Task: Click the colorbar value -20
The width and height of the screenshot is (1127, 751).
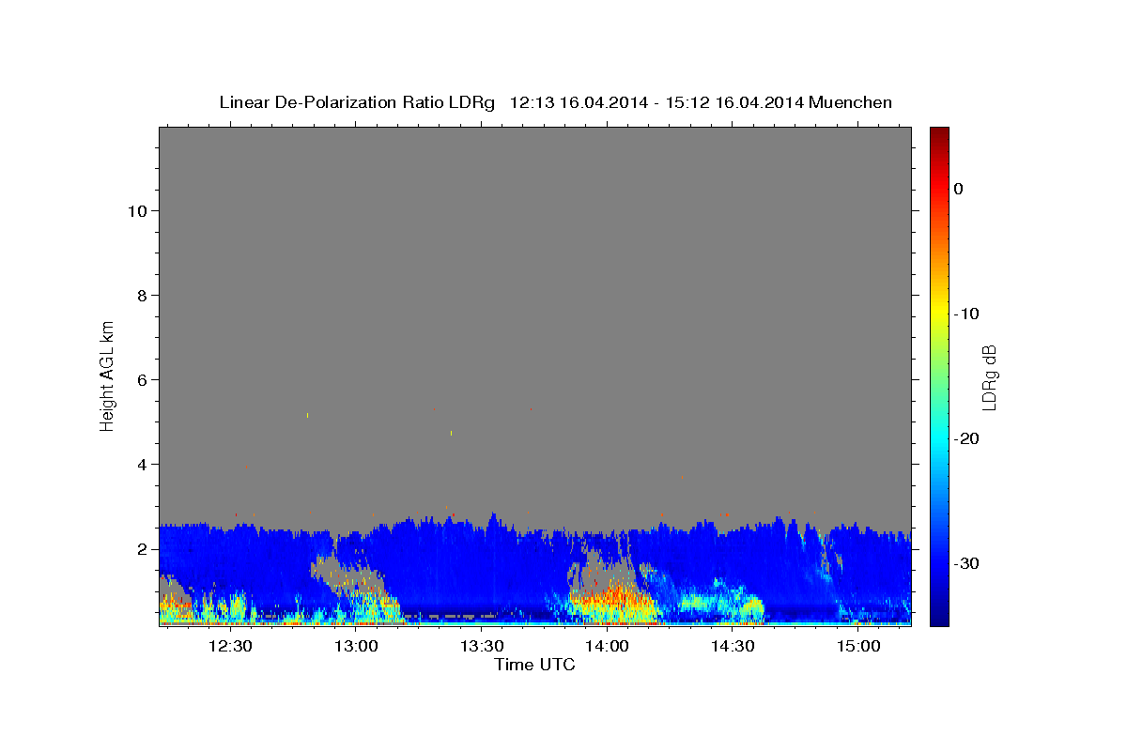Action: tap(966, 438)
